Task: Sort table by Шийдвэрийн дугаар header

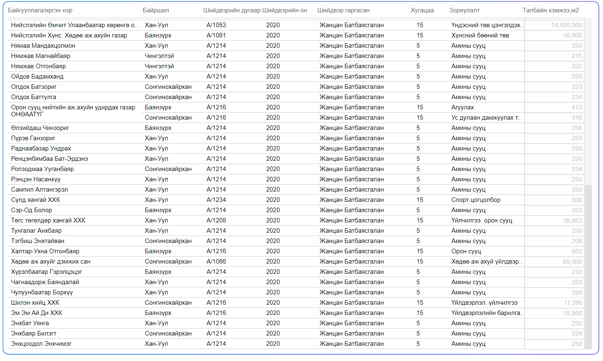Action: (232, 10)
